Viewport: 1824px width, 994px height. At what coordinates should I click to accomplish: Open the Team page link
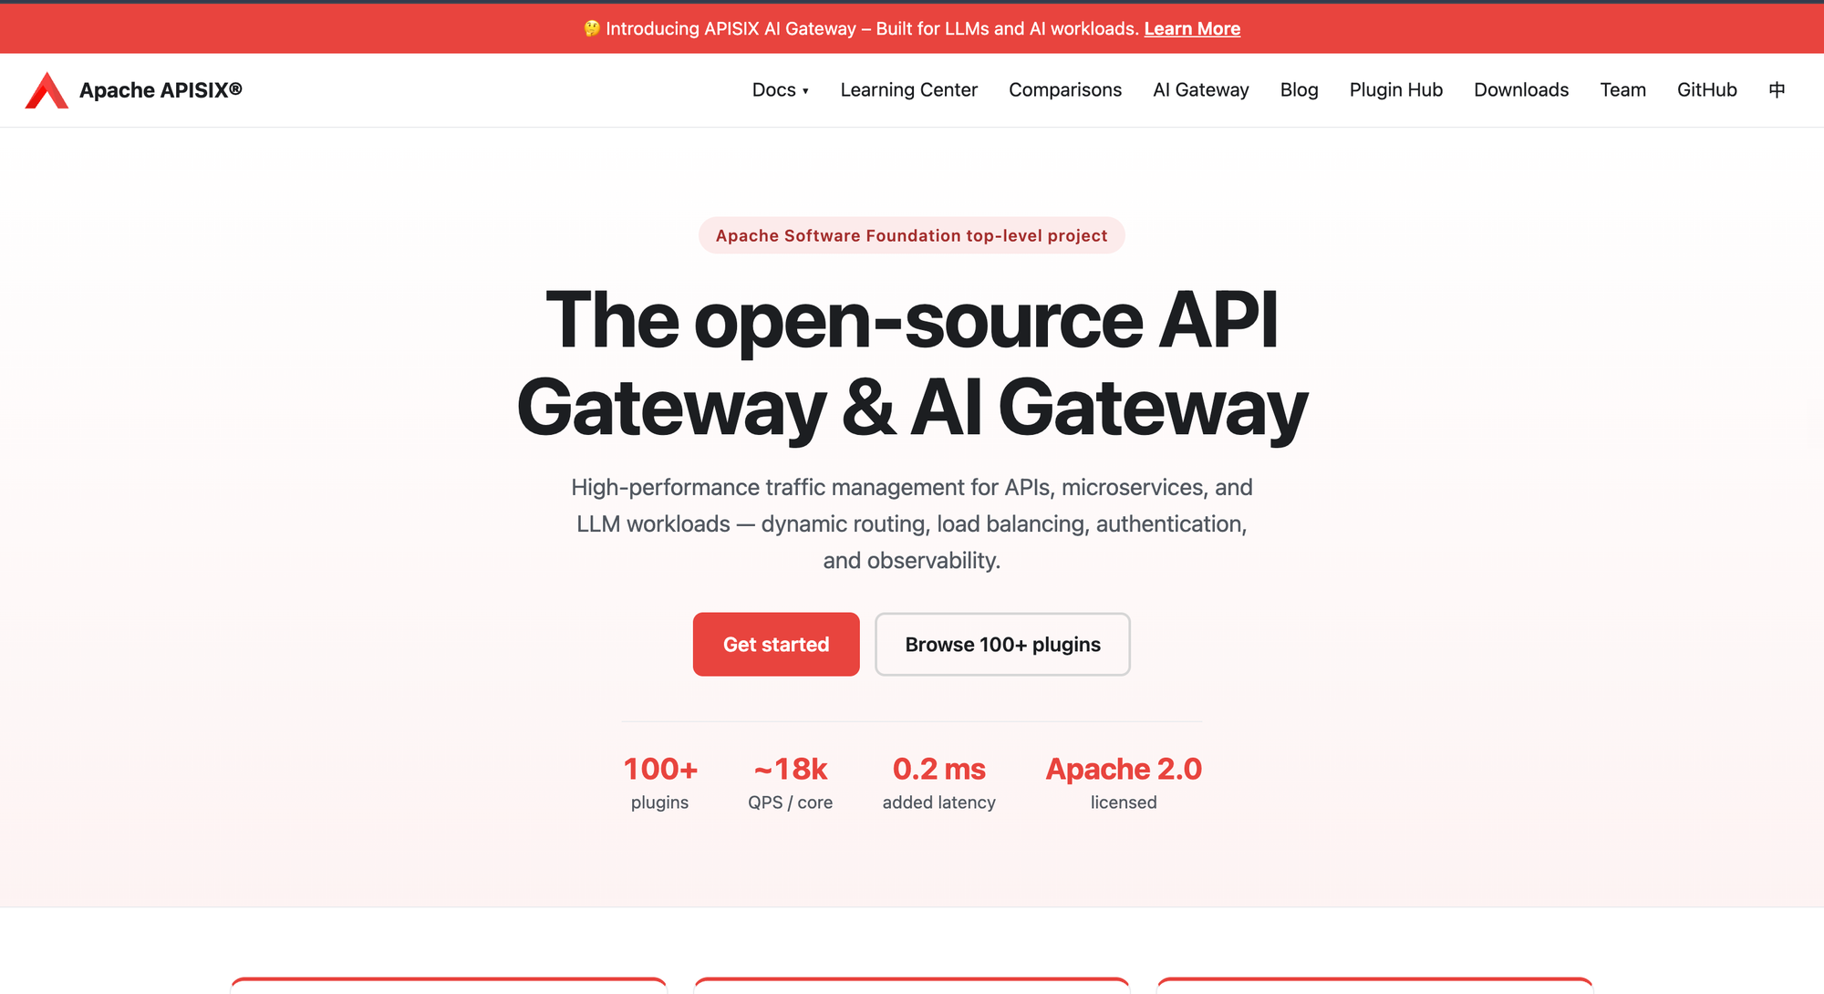tap(1622, 89)
